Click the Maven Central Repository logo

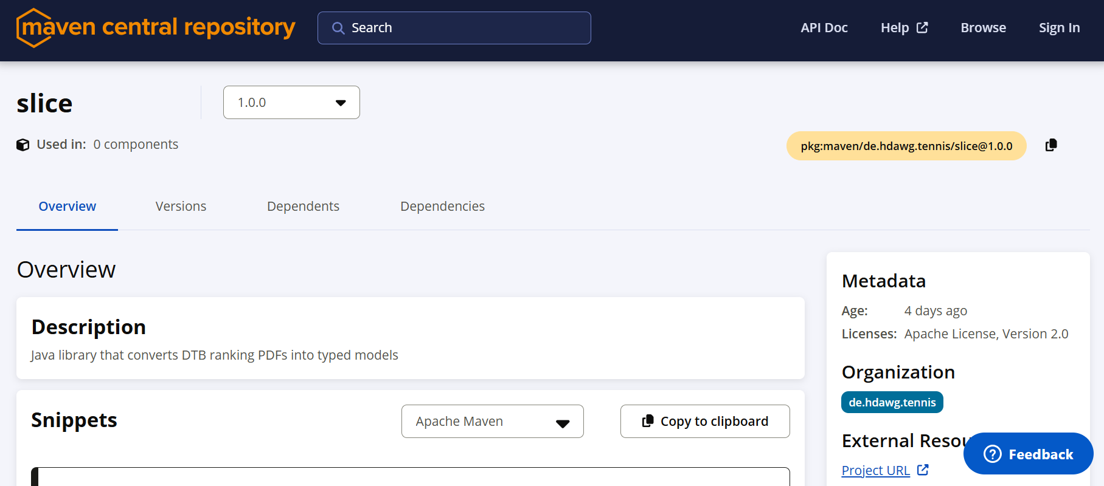156,28
